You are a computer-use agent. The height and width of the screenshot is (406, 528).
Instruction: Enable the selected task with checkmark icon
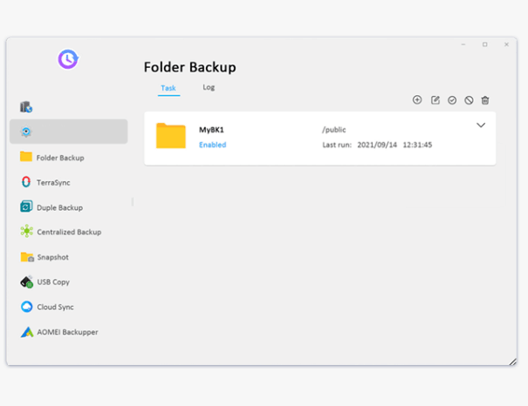(452, 100)
